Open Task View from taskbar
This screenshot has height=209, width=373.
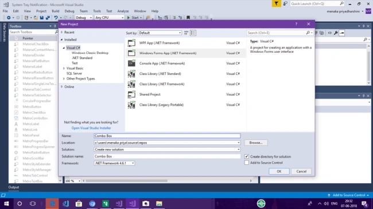click(x=33, y=203)
